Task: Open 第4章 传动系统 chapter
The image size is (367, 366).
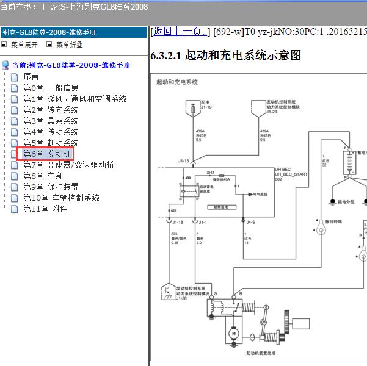Action: coord(51,132)
